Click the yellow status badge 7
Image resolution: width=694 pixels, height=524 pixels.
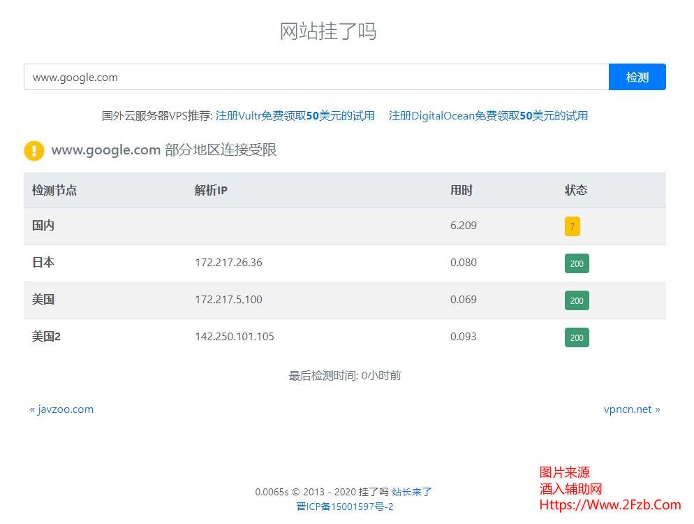573,226
